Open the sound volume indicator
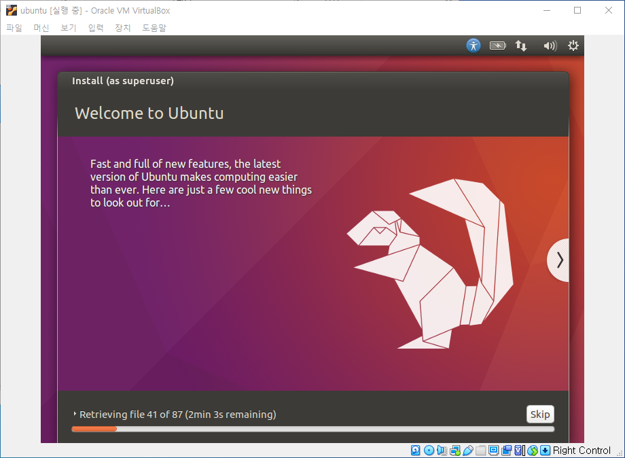This screenshot has width=625, height=458. (550, 46)
